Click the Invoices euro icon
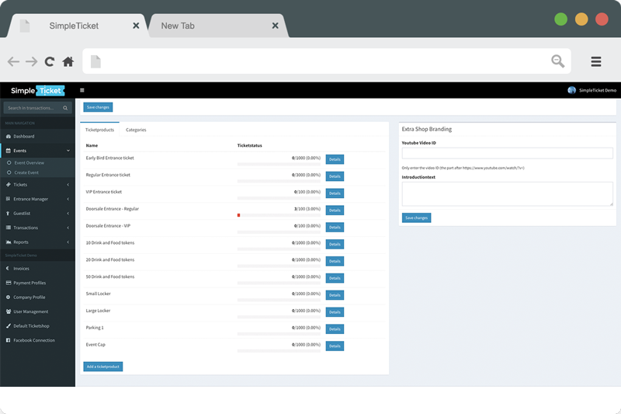Image resolution: width=621 pixels, height=414 pixels. 8,268
